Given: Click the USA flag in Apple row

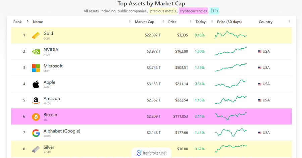Looking at the screenshot, I should (x=259, y=84).
